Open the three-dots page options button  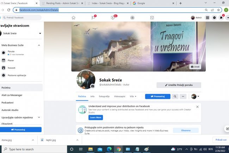183,96
